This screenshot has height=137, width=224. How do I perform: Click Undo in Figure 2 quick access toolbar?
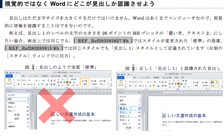[x=124, y=74]
